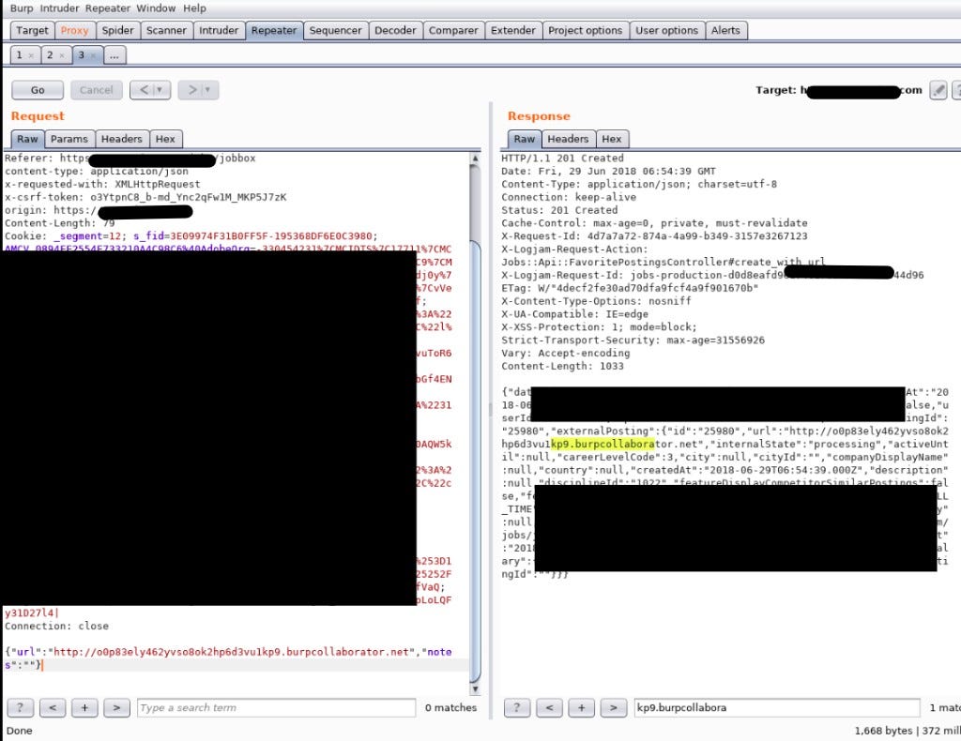Click the + button in request search bar

[x=84, y=708]
